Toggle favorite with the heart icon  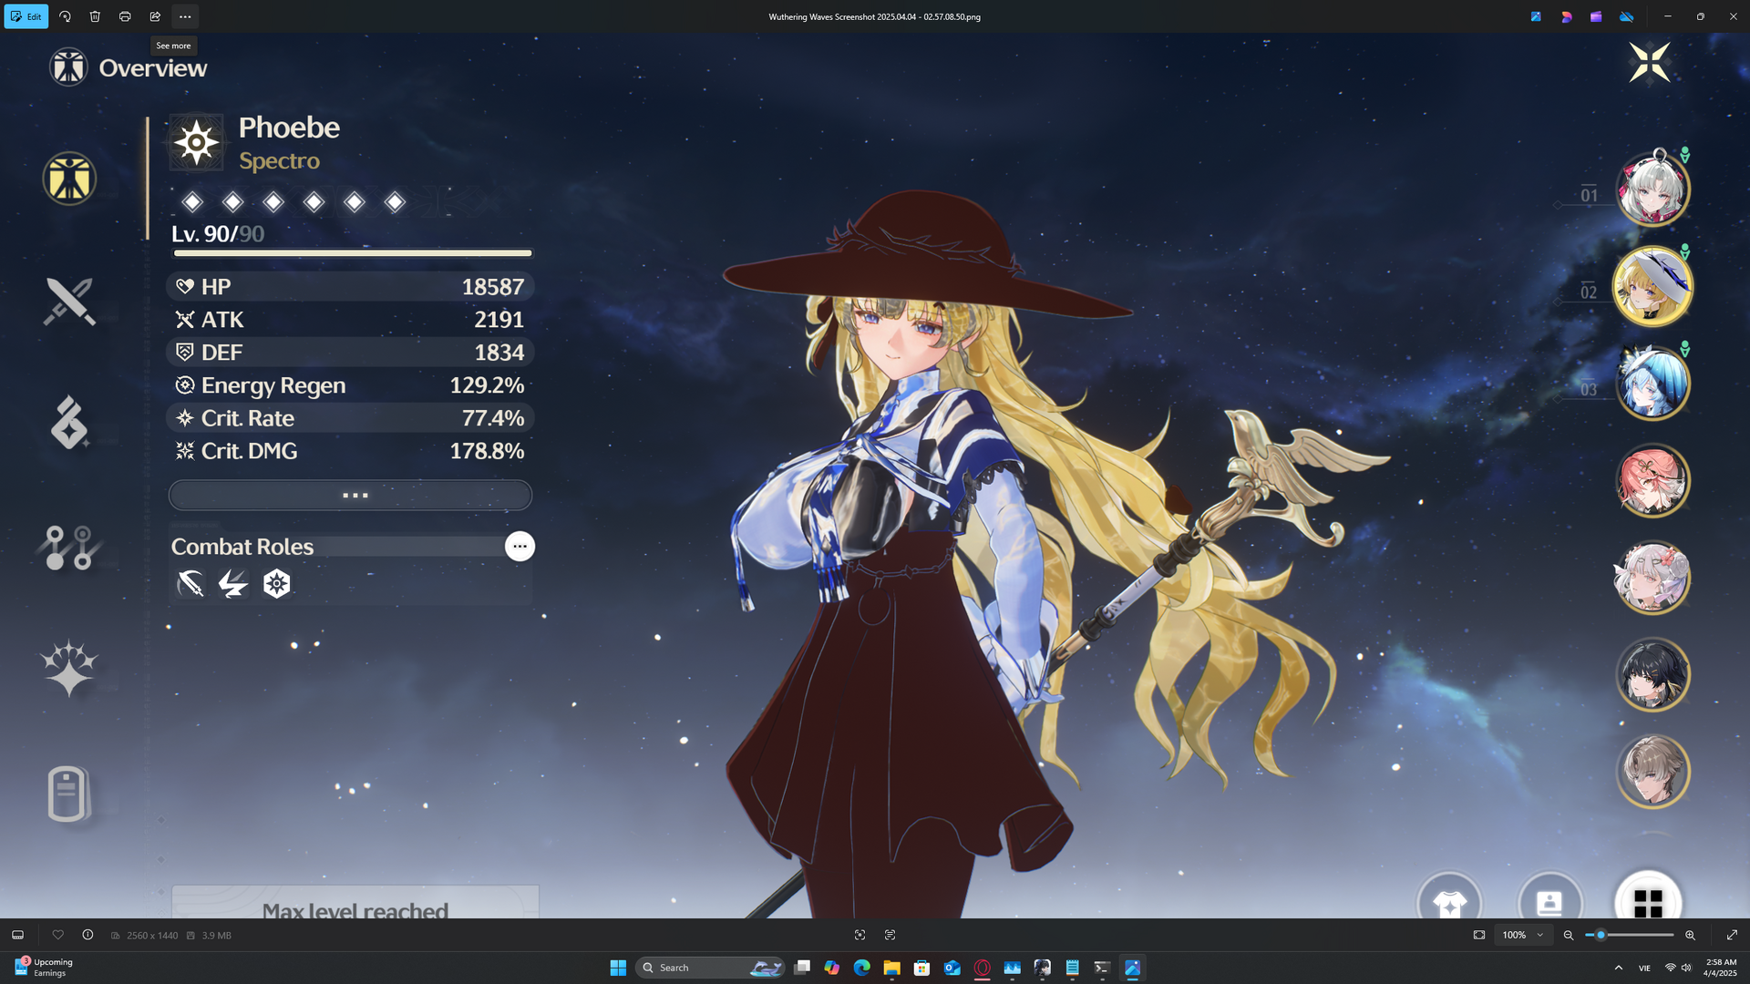coord(57,935)
